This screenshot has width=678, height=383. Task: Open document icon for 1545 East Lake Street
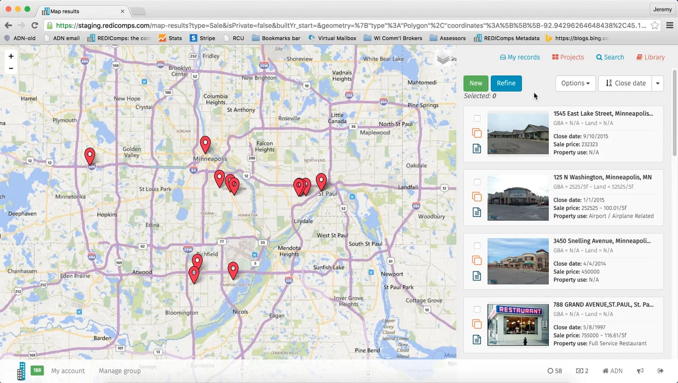click(477, 148)
